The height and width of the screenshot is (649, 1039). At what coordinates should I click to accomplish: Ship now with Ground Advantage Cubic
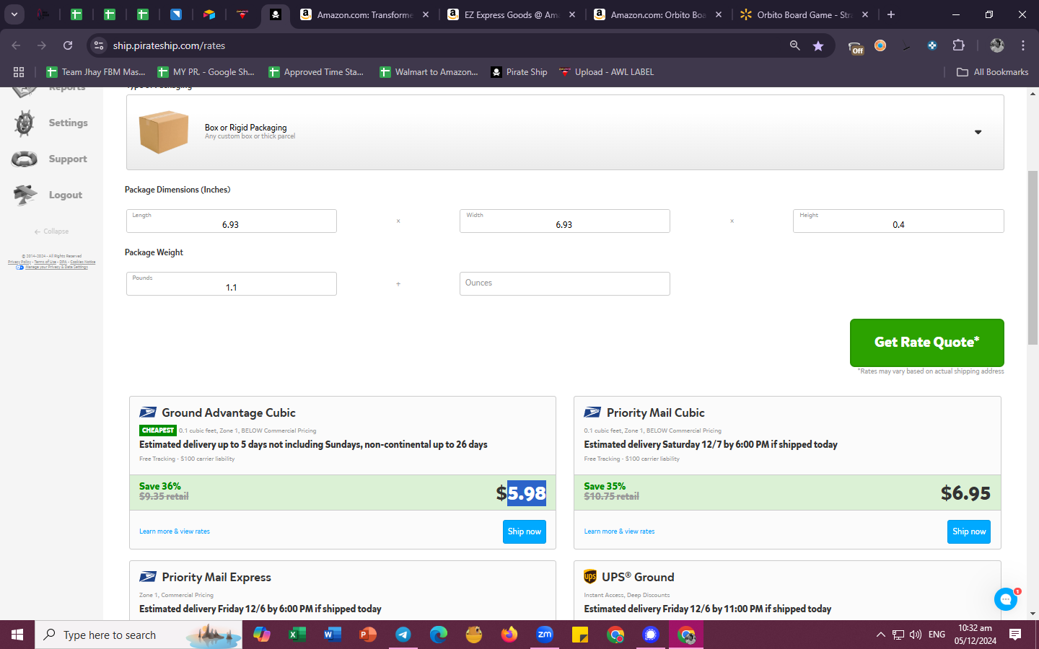(x=524, y=531)
